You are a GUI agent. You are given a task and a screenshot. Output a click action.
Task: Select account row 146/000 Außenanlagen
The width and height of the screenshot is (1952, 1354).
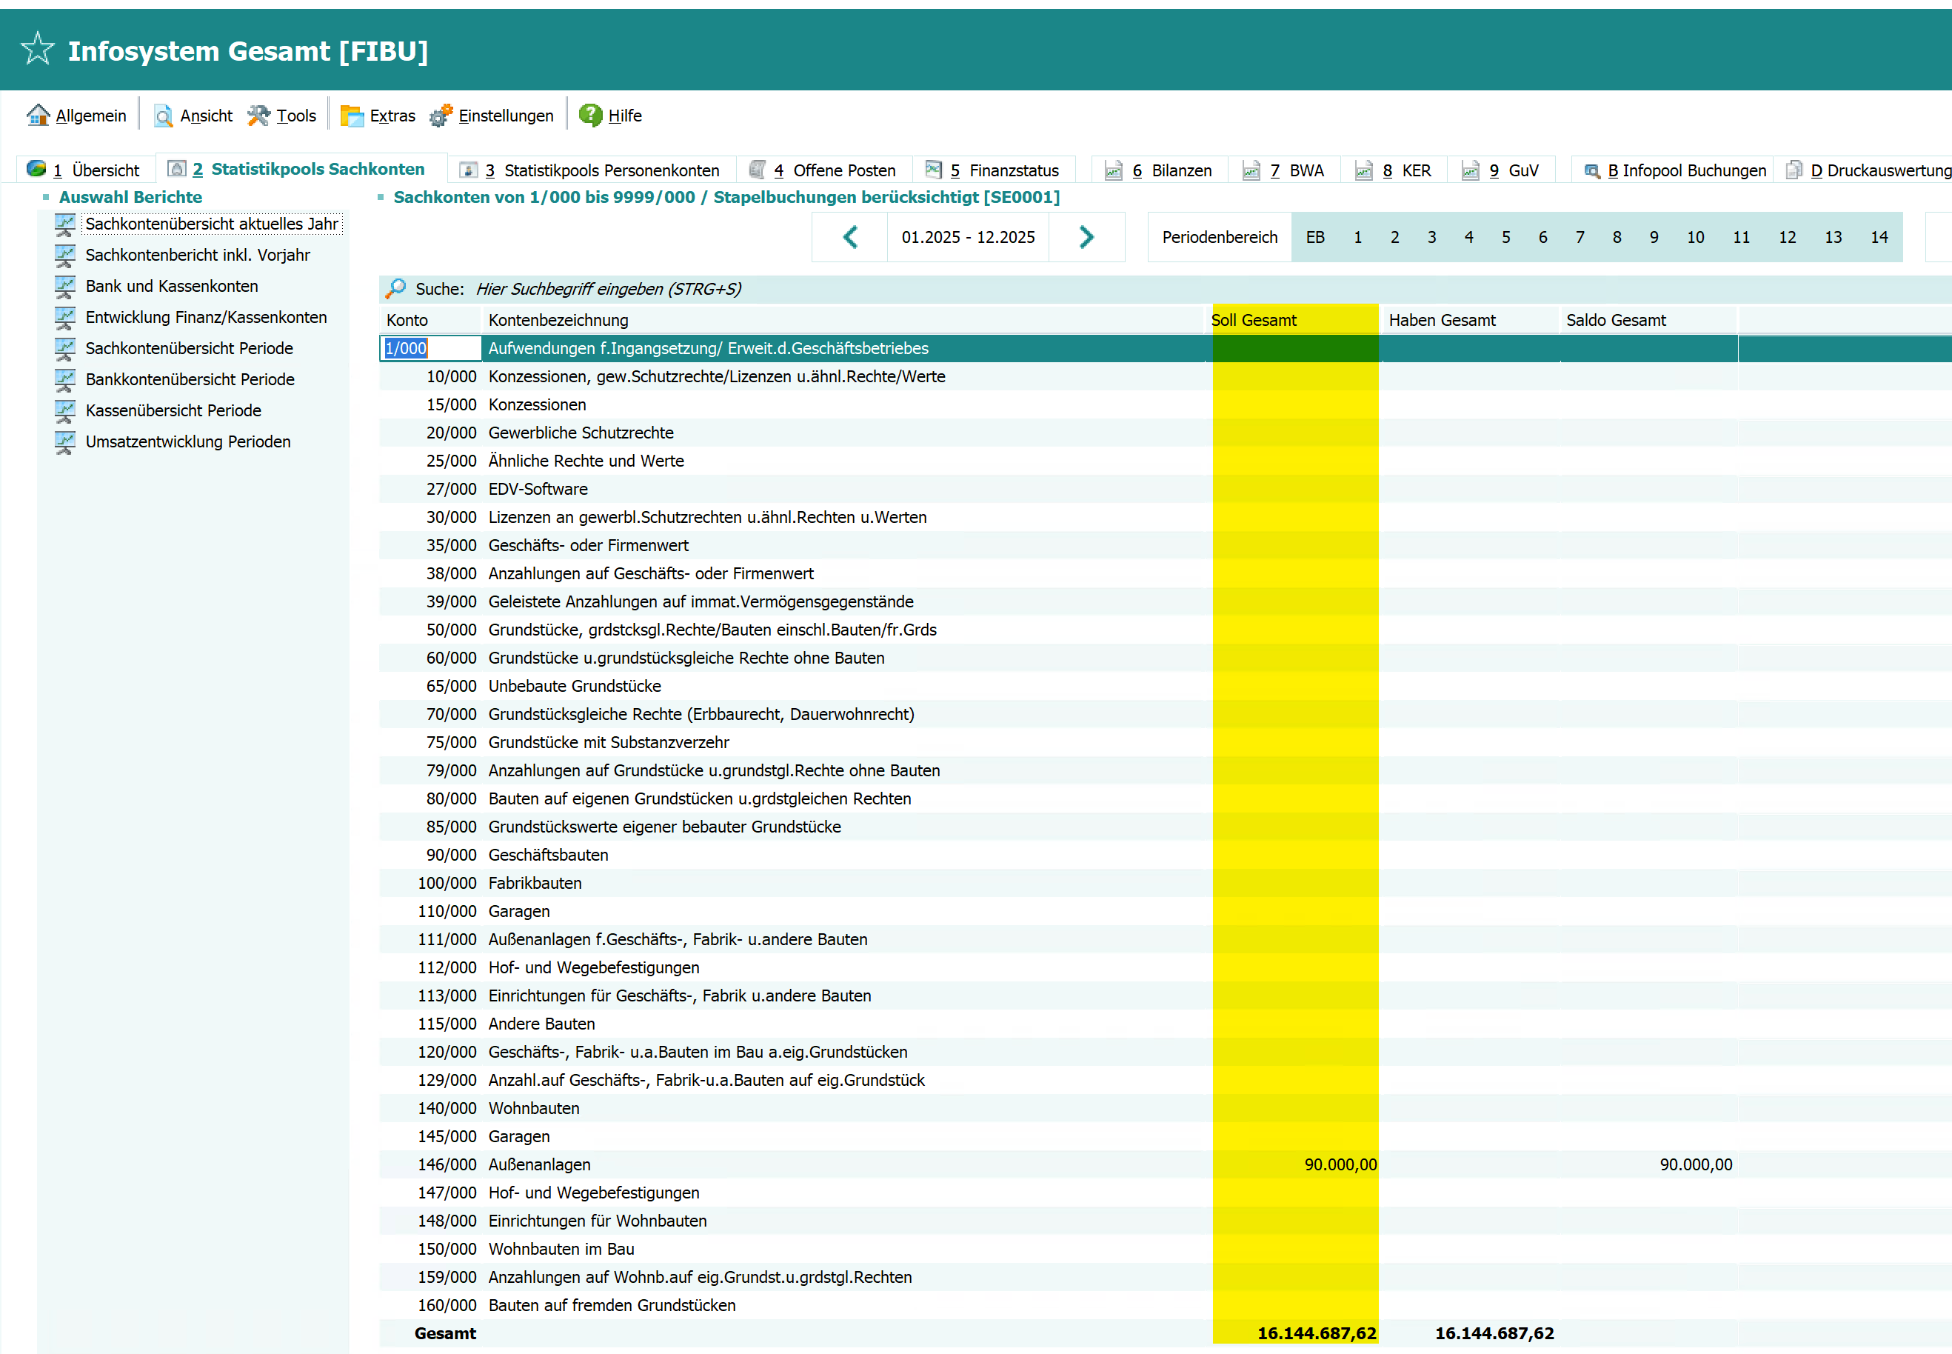click(x=538, y=1164)
